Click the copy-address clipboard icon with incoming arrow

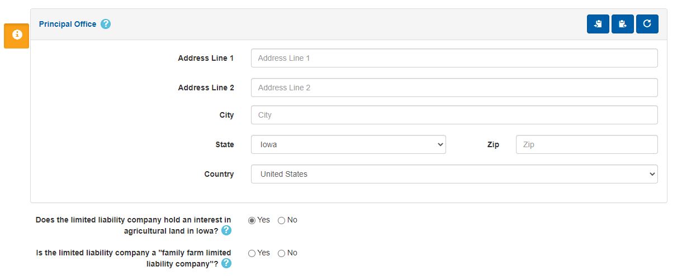coord(598,24)
